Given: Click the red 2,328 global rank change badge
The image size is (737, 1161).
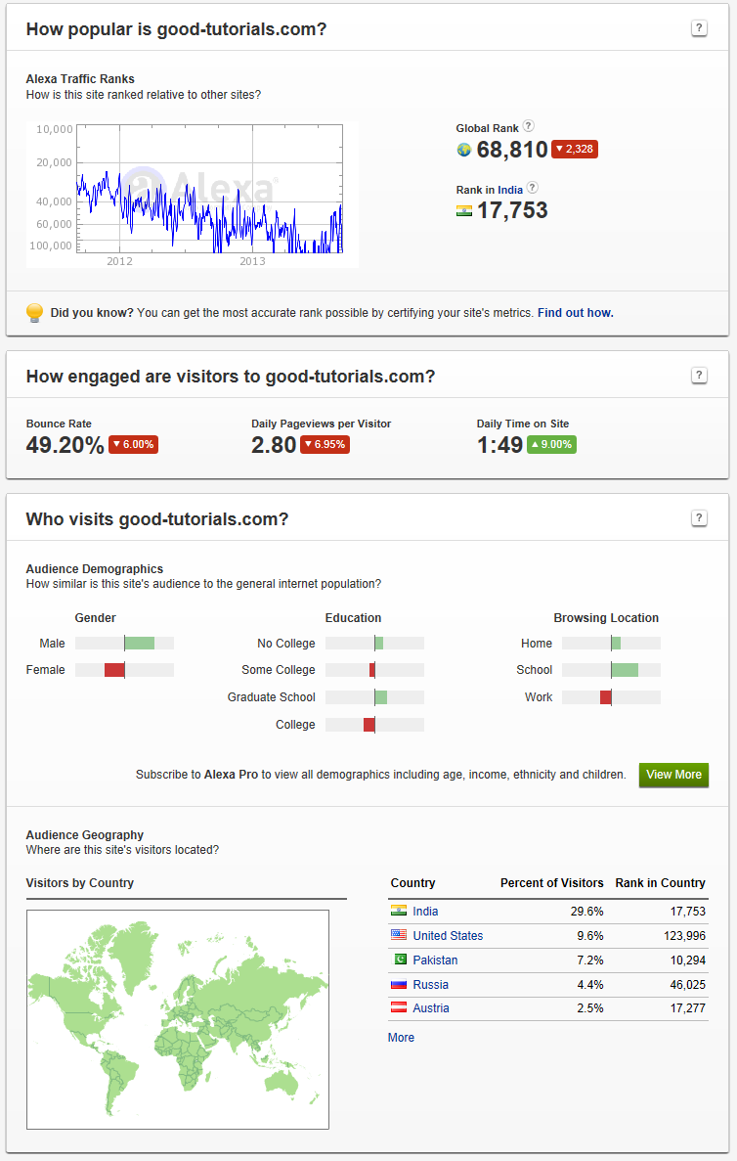Looking at the screenshot, I should (x=575, y=149).
